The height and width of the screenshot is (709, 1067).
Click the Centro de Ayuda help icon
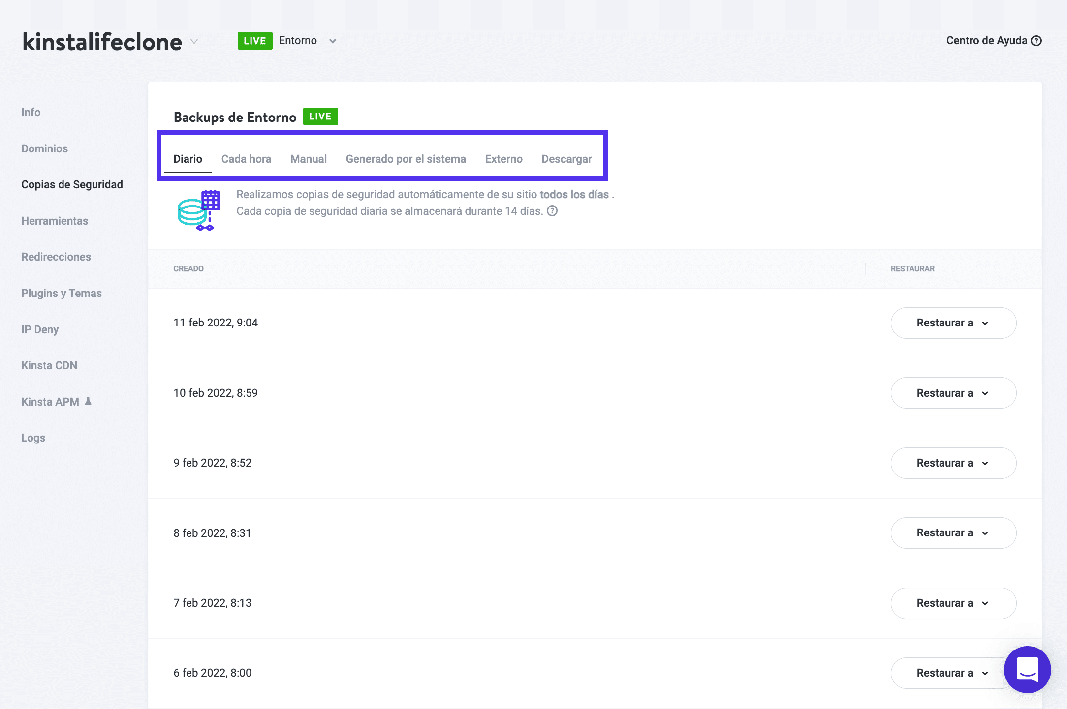(1036, 41)
